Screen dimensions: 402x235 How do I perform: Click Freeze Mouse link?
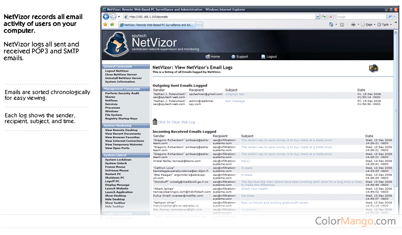(115, 167)
